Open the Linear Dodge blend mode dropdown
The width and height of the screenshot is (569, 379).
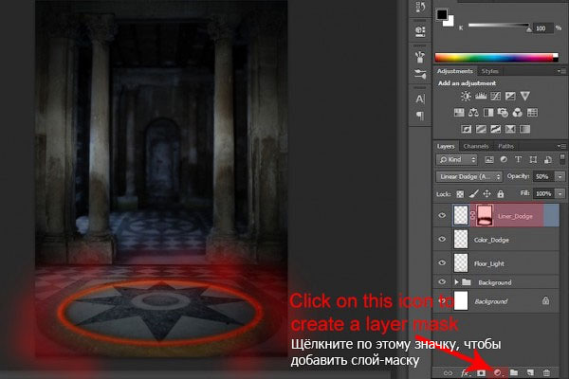[473, 177]
